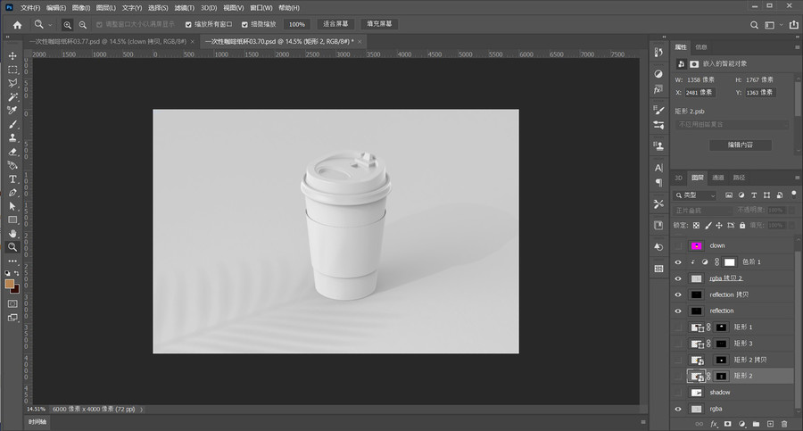Add a layer mask from the bottom bar
Screen dimensions: 803x431
pyautogui.click(x=727, y=424)
